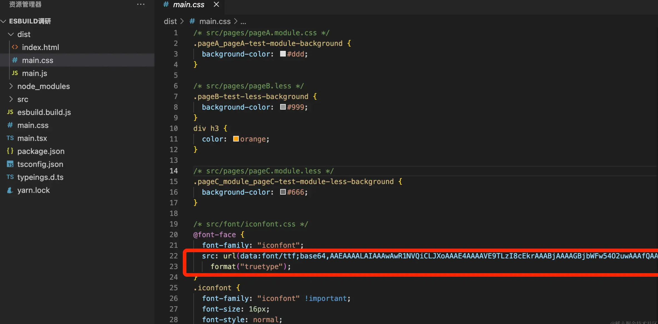Click the 资源管理器 explorer panel title
The width and height of the screenshot is (658, 324).
pos(25,4)
